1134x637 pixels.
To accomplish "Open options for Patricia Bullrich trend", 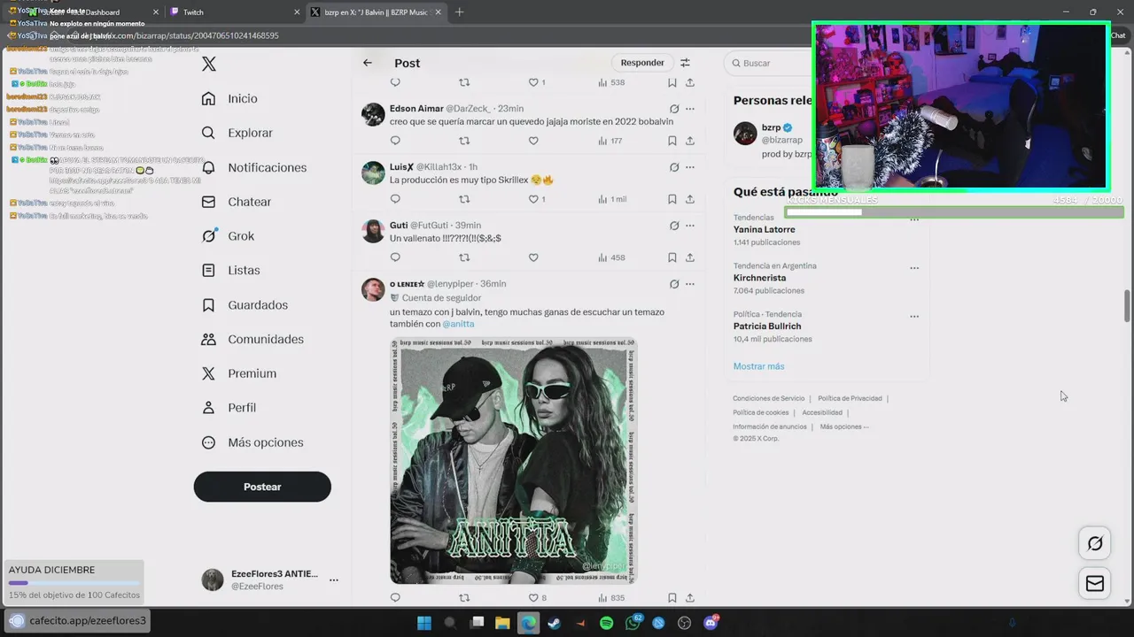I will pyautogui.click(x=914, y=317).
